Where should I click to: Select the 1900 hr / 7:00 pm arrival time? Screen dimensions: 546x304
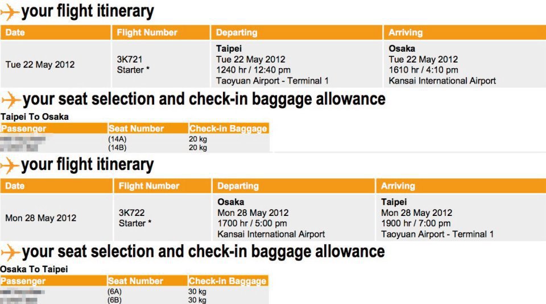416,223
